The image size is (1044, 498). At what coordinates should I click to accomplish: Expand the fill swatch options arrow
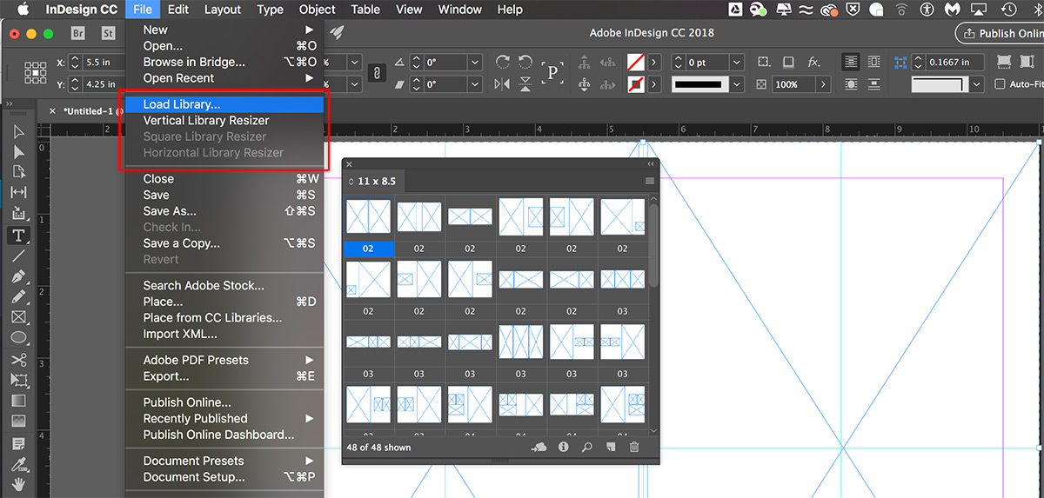[654, 63]
